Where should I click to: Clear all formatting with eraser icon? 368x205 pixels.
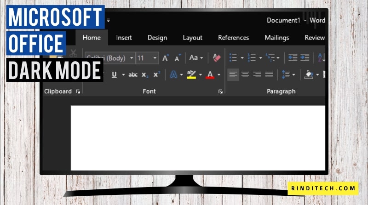(x=216, y=58)
